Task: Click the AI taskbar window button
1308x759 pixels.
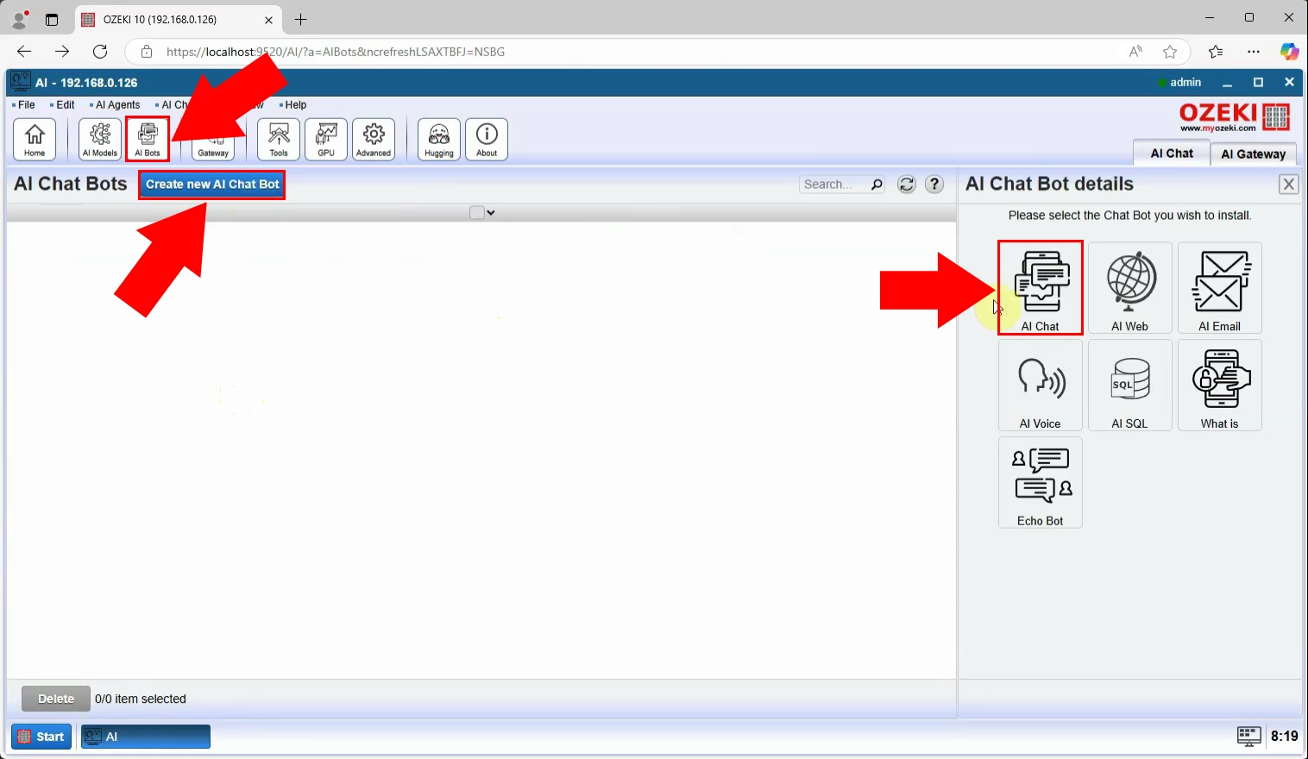Action: pyautogui.click(x=146, y=737)
